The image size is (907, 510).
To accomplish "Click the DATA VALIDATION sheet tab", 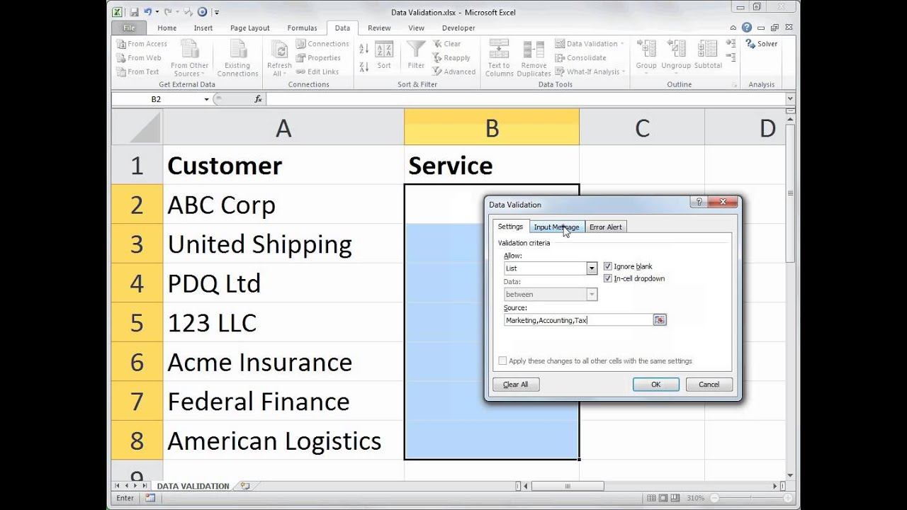I will (193, 486).
